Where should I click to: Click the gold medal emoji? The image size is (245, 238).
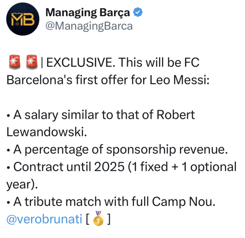click(x=98, y=219)
